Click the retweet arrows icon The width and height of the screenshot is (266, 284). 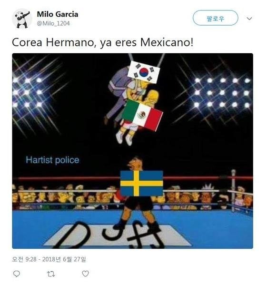(x=51, y=274)
